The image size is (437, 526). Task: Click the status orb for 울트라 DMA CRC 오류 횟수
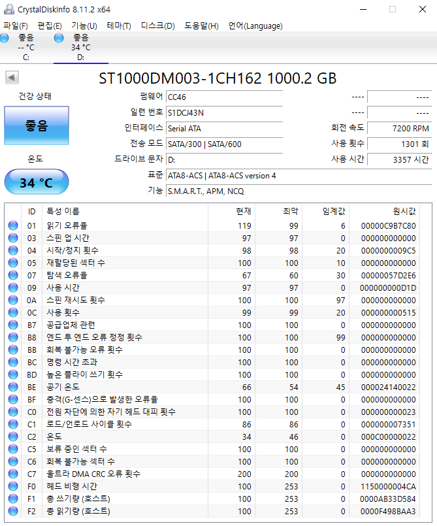click(13, 474)
